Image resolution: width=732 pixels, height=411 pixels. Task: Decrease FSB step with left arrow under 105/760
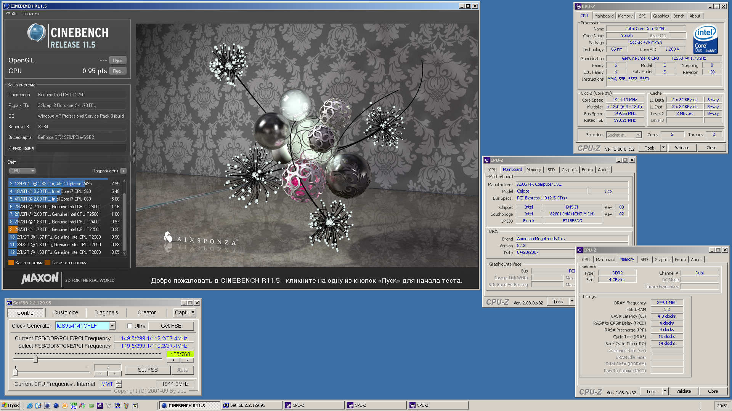tap(173, 360)
